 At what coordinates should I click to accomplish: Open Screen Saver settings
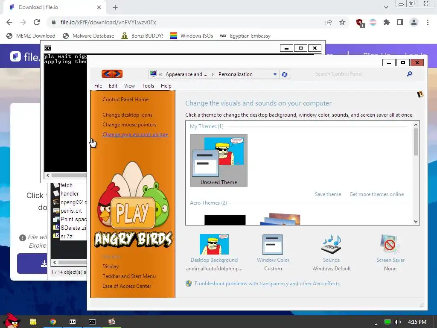[390, 252]
